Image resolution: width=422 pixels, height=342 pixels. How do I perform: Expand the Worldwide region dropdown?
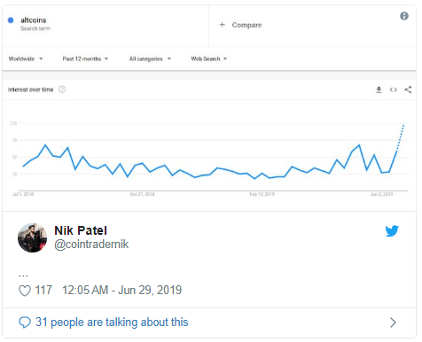26,58
